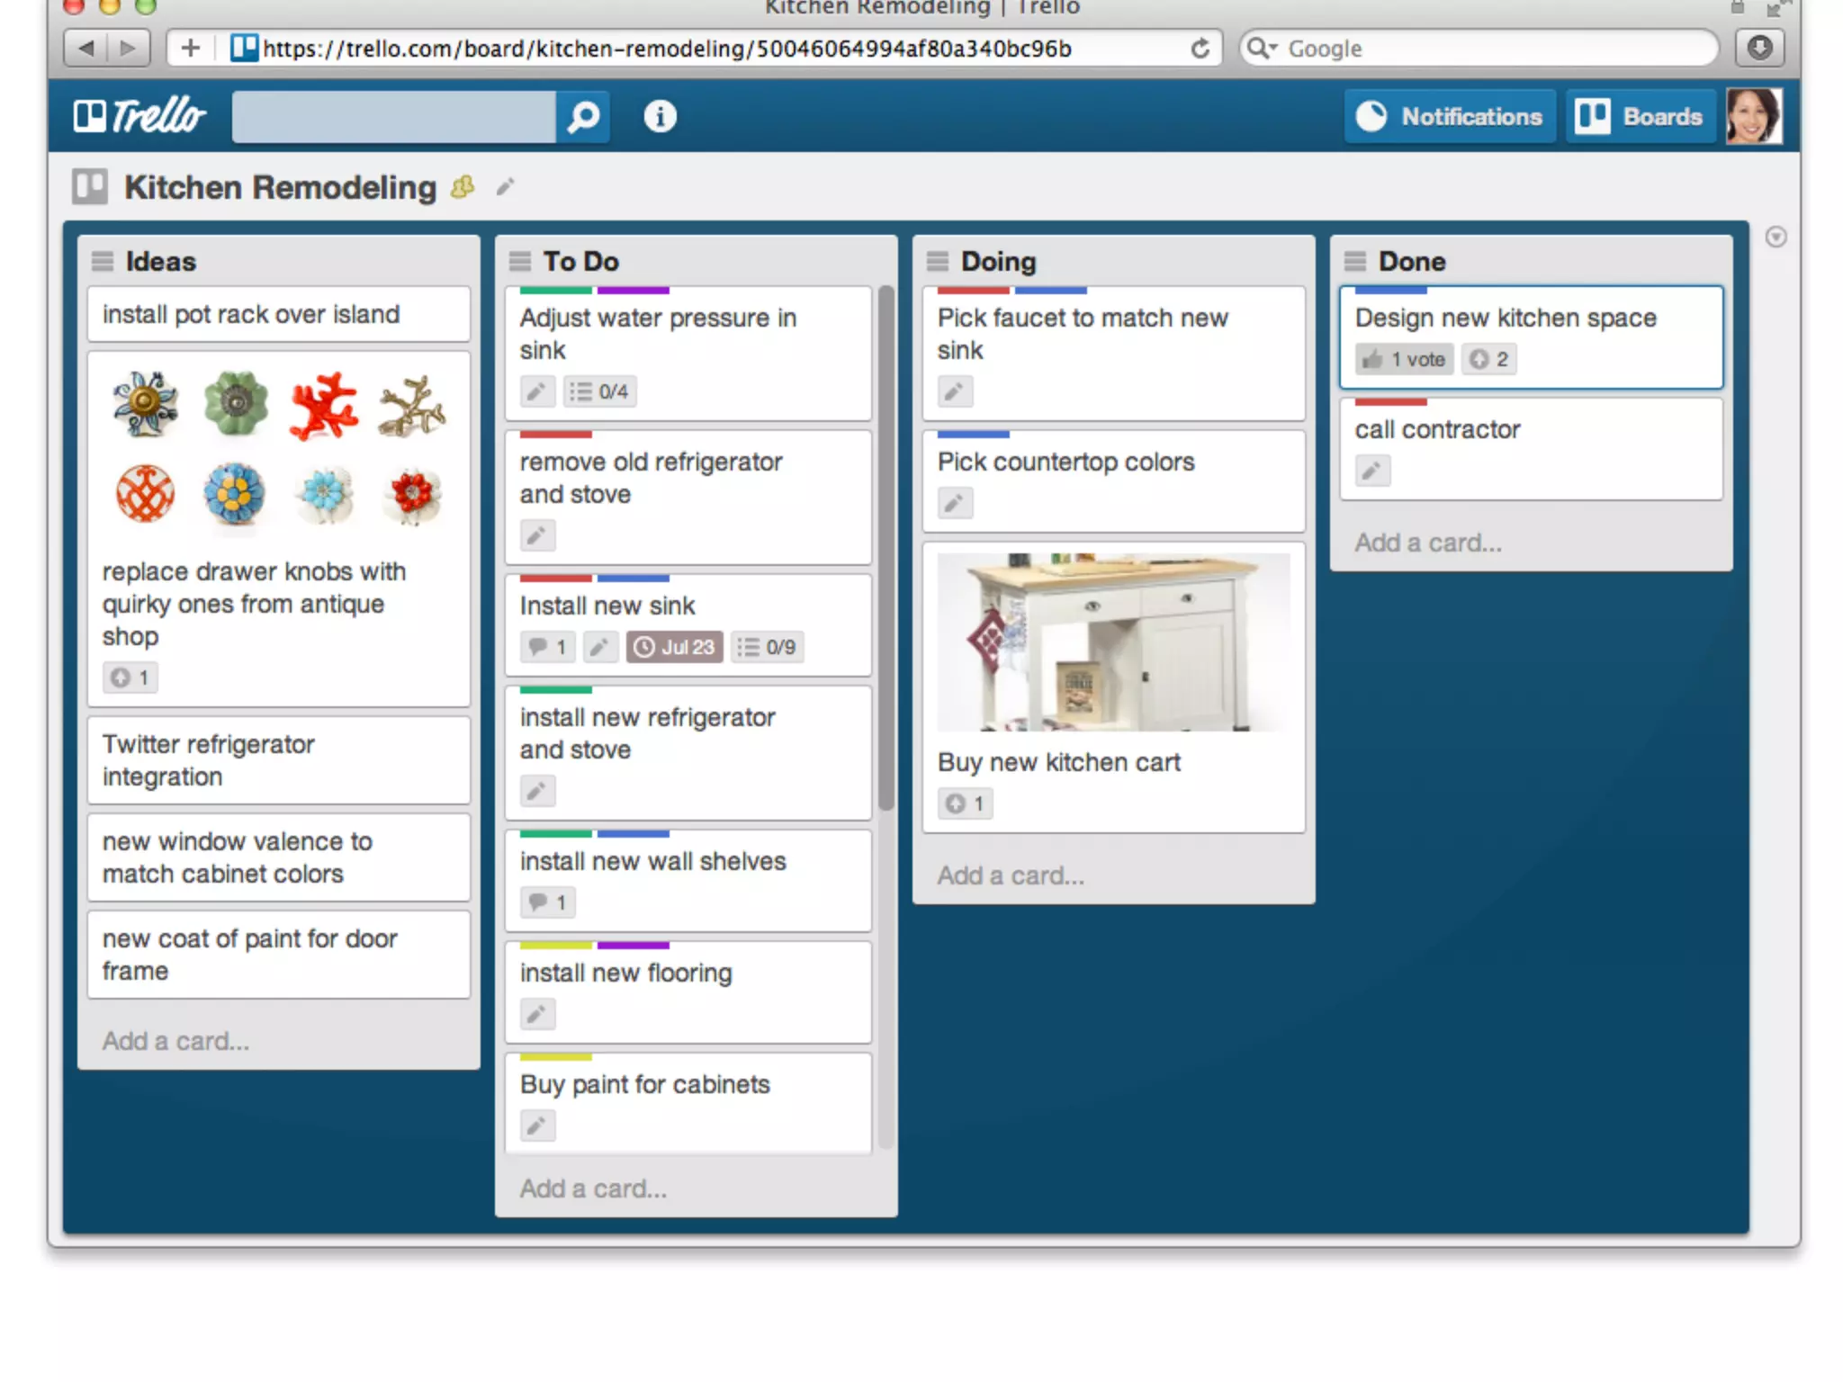Open the info icon in header
Viewport: 1843px width, 1382px height.
[x=660, y=116]
